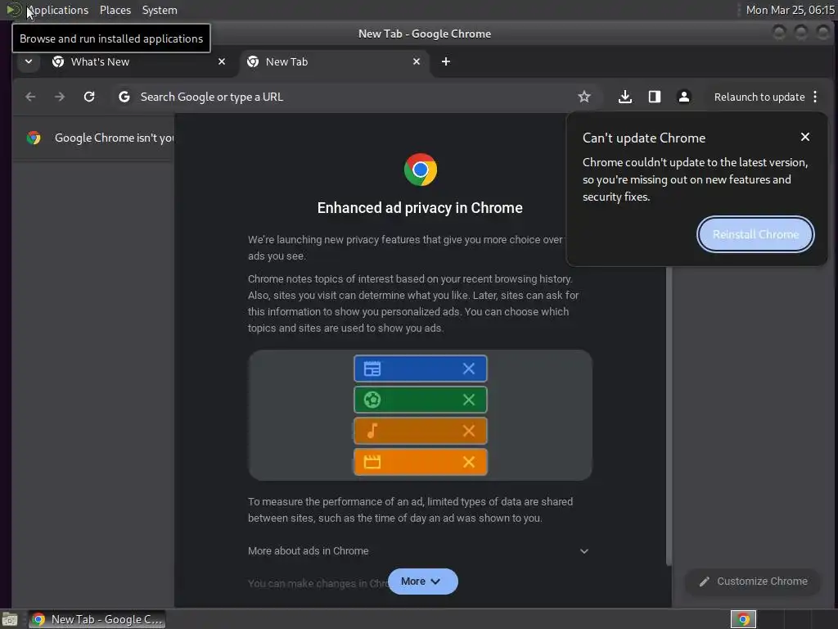Click the Google G icon in address bar
The image size is (838, 629).
pyautogui.click(x=124, y=97)
